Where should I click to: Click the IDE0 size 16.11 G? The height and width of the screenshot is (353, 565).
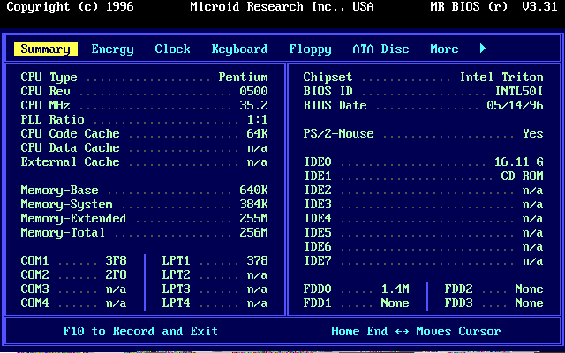(519, 161)
